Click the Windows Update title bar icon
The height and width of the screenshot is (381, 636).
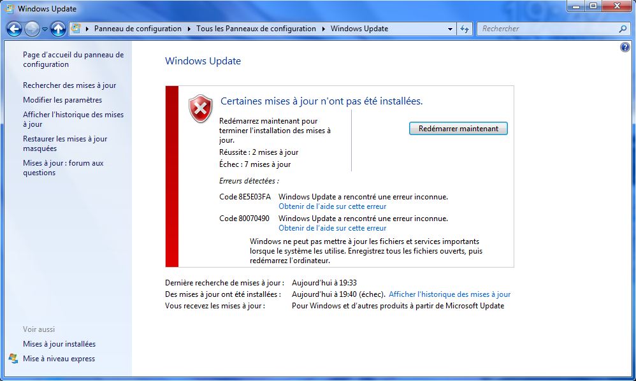[x=10, y=8]
